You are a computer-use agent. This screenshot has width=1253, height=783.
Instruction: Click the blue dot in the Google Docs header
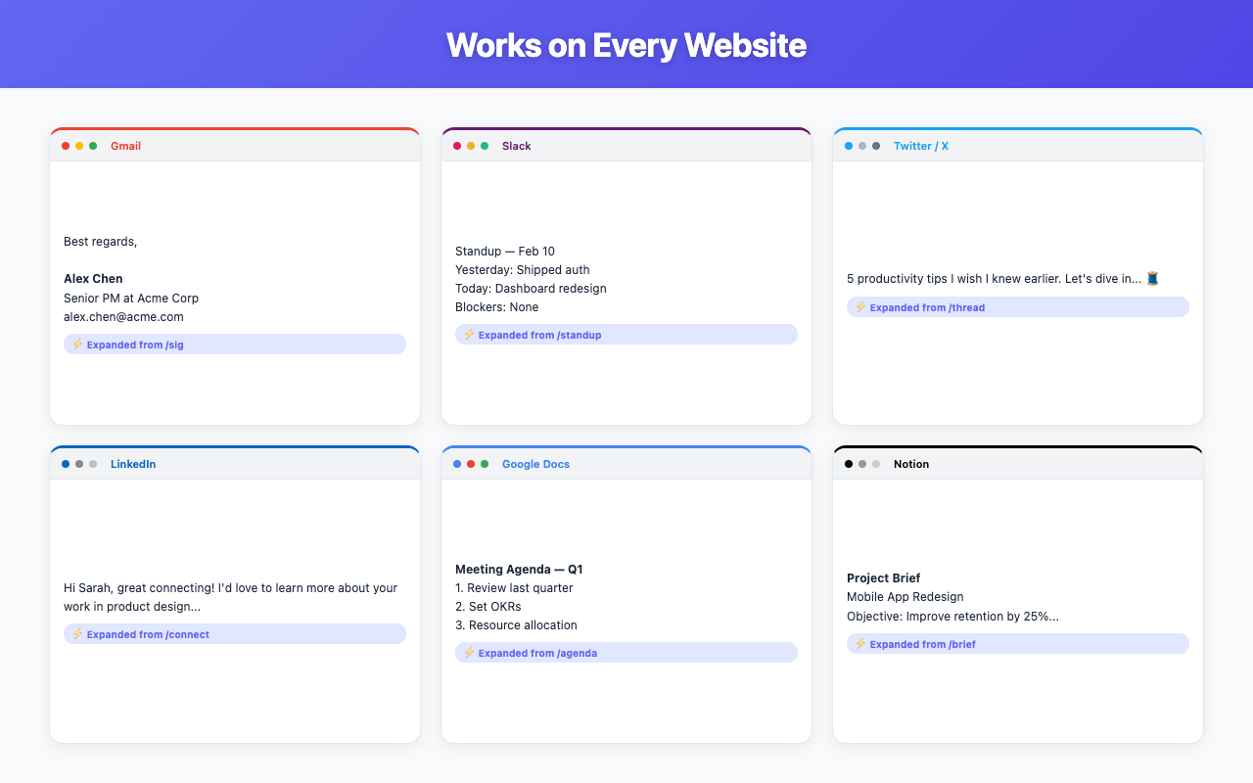click(x=457, y=464)
